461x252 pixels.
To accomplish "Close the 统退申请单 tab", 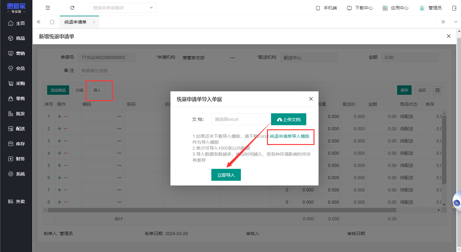I will pyautogui.click(x=94, y=22).
